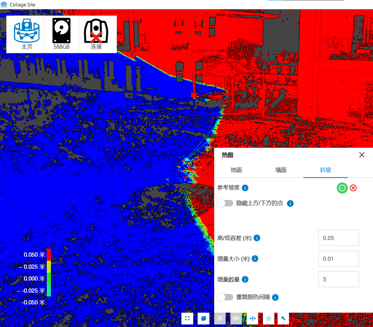Click the fullscreen expand arrows icon

tap(187, 318)
